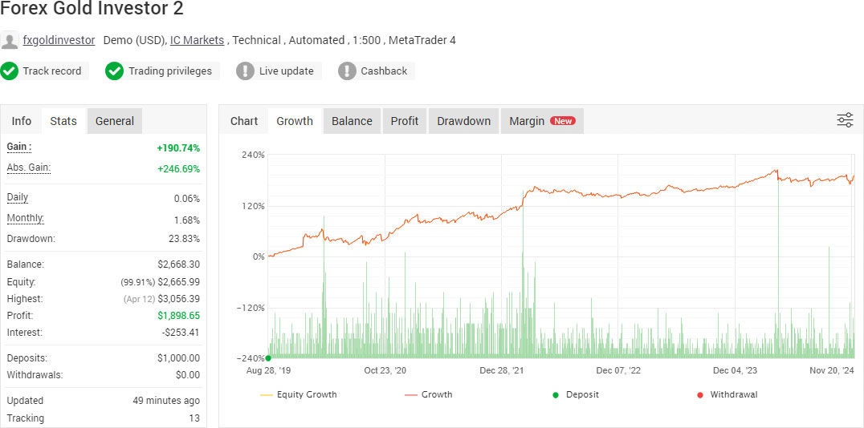
Task: Toggle the Deposit legend series
Action: (x=575, y=394)
